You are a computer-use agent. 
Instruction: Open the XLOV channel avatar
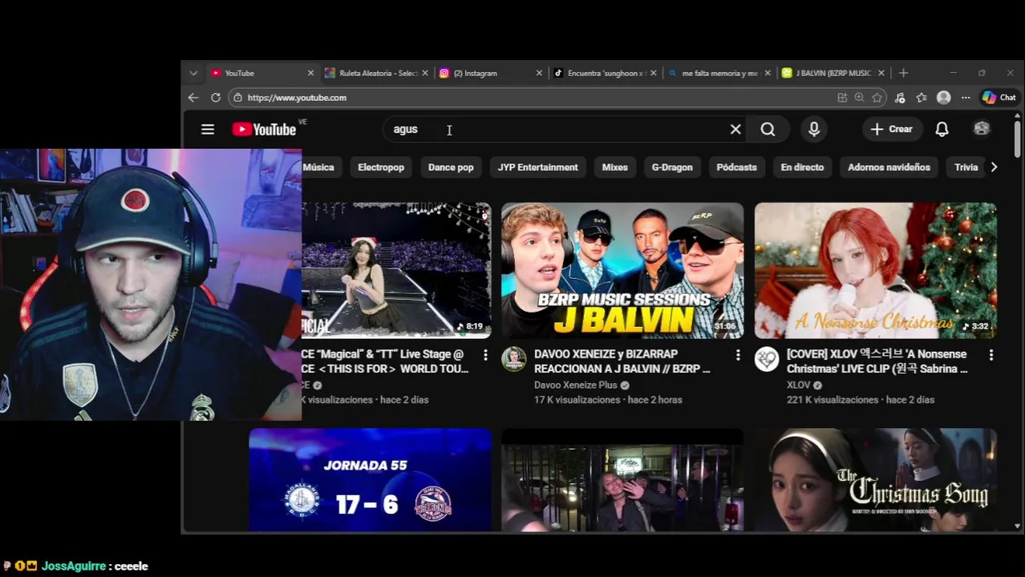point(767,359)
